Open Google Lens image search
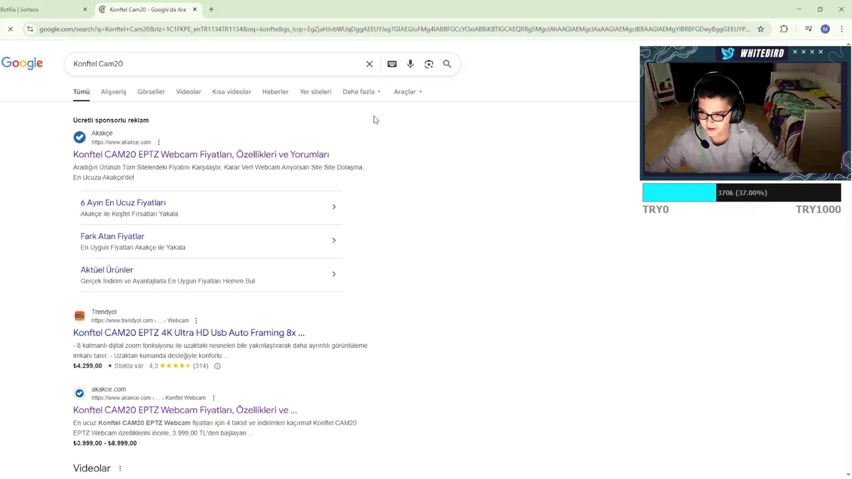 pos(429,64)
